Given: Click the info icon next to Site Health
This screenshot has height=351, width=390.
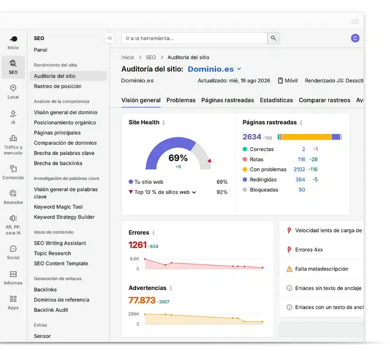Looking at the screenshot, I should (163, 122).
